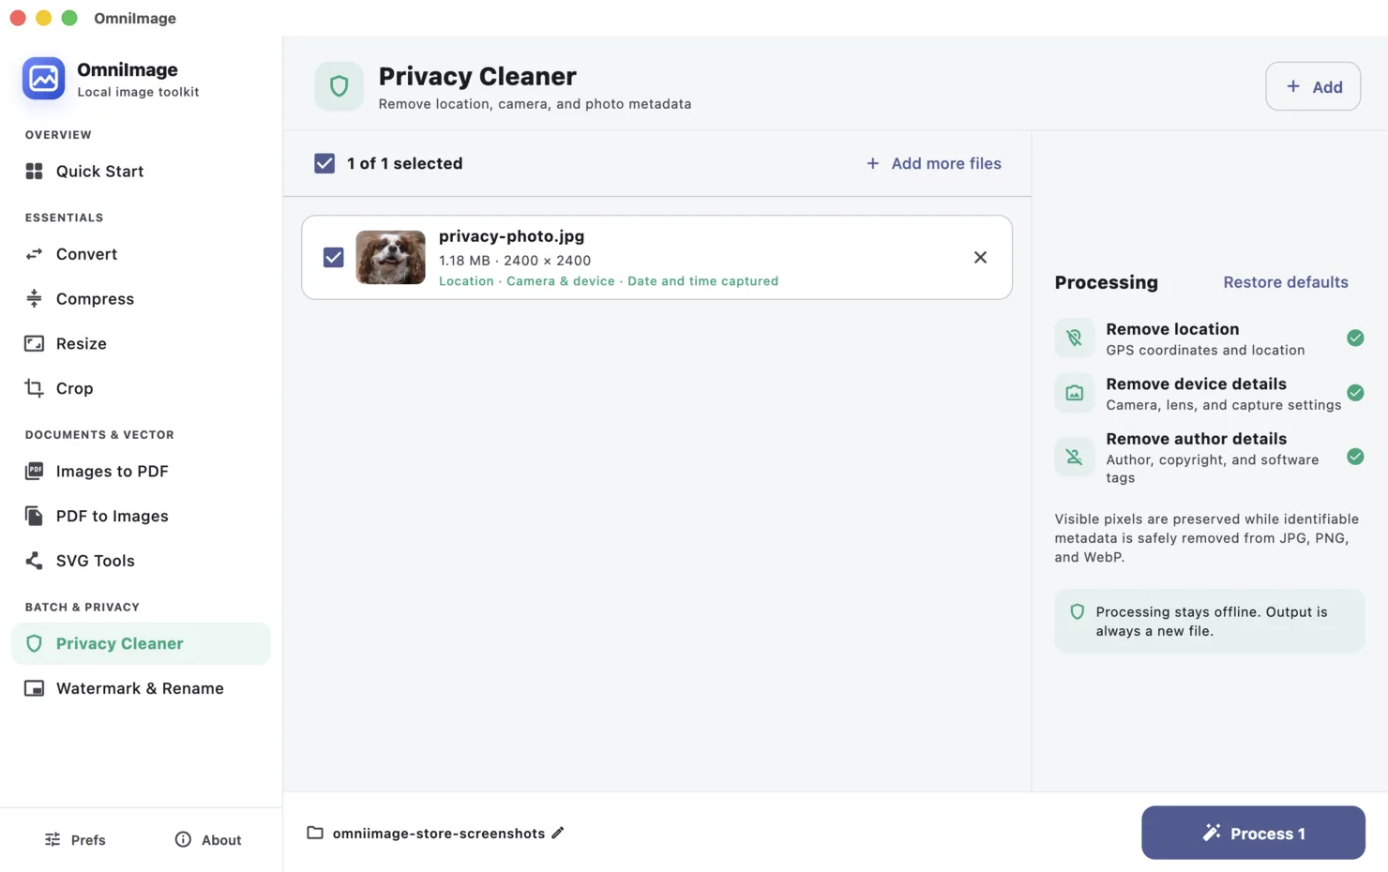1388x872 pixels.
Task: Toggle Remove device details check mark
Action: 1355,393
